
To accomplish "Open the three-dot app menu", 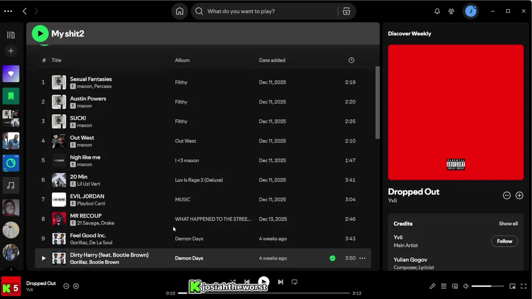I will [8, 11].
